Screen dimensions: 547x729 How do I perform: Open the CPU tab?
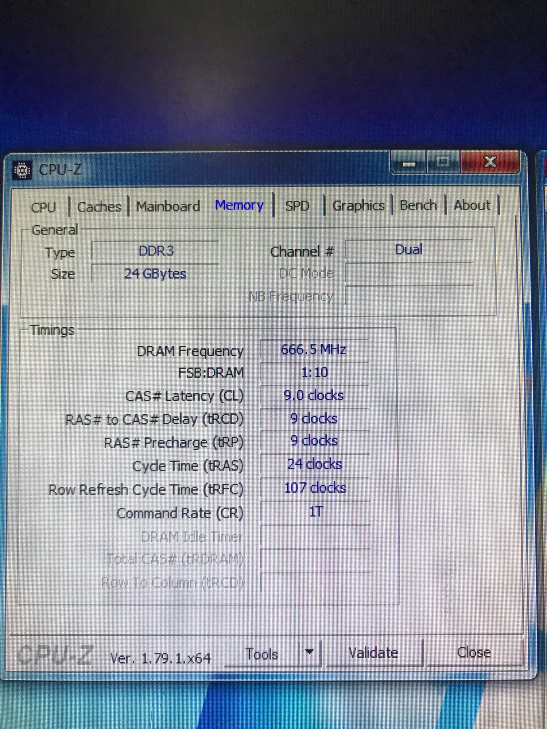click(x=43, y=207)
